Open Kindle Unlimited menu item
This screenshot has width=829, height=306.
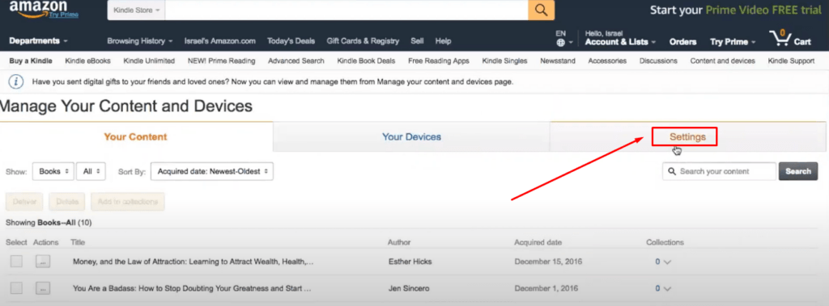click(x=149, y=61)
